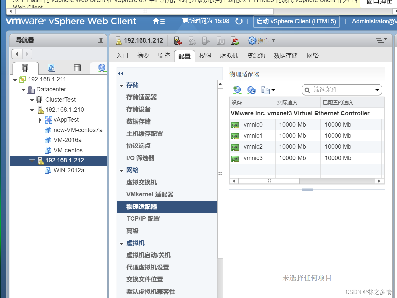Open the filter options dropdown arrow
This screenshot has width=397, height=298.
pos(377,90)
